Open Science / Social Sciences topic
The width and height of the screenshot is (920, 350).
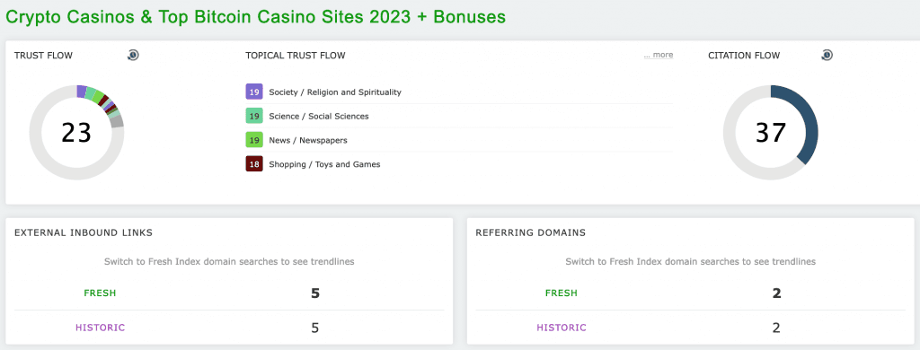pos(319,116)
